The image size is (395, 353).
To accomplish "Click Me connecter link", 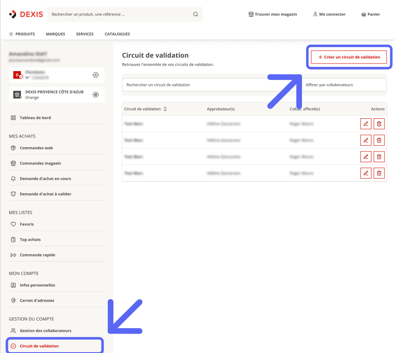I will click(x=329, y=14).
